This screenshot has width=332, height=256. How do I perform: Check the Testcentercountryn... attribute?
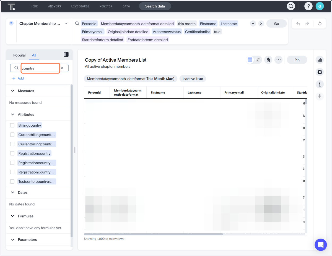pyautogui.click(x=12, y=182)
